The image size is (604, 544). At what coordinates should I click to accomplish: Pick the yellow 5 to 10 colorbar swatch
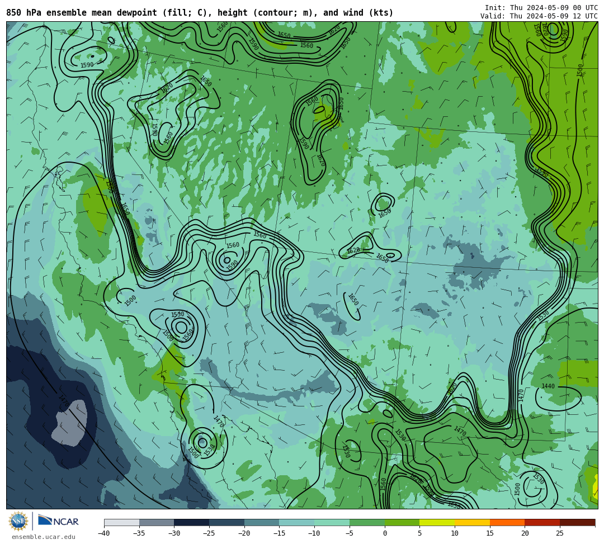tap(437, 522)
